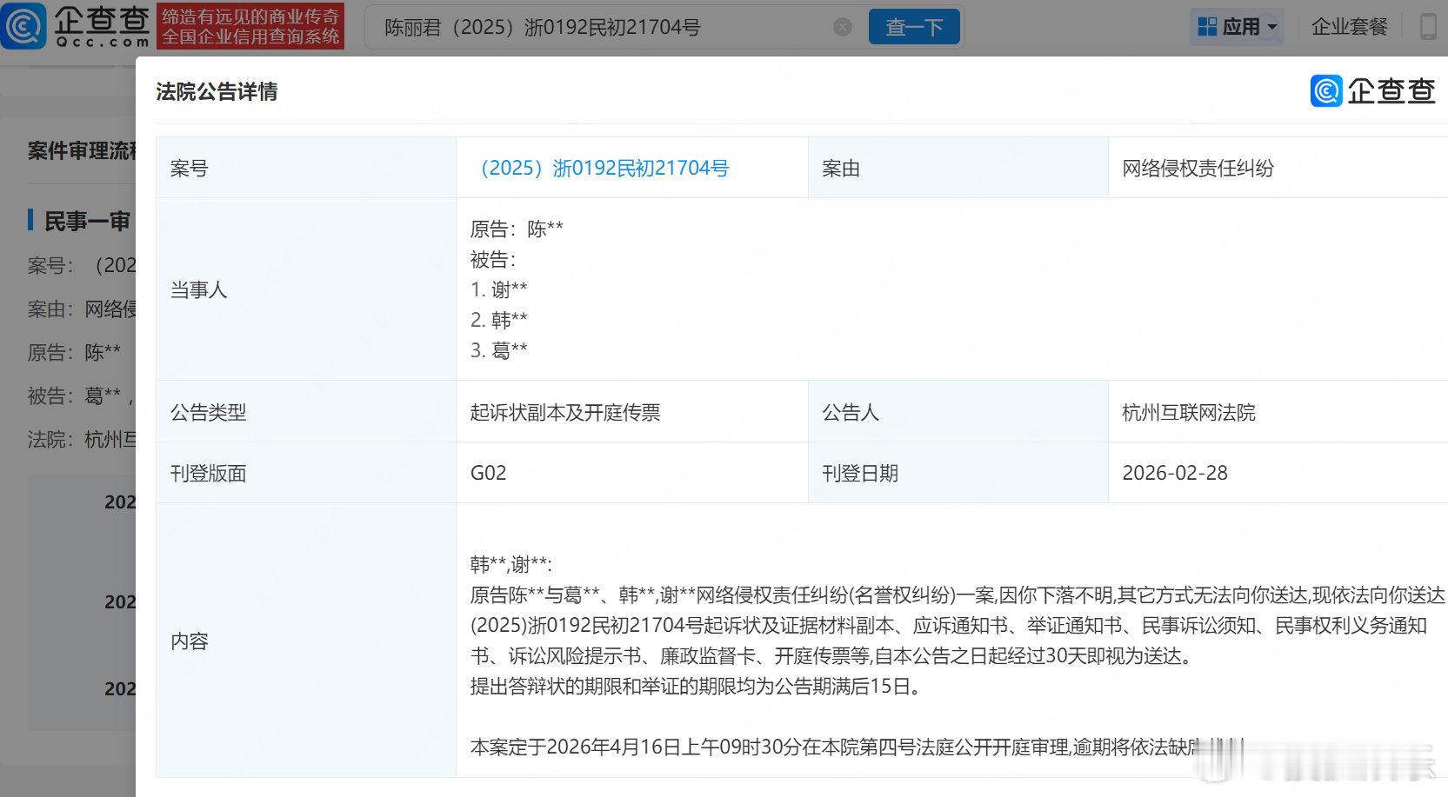Click the 内容 row label
Image resolution: width=1448 pixels, height=797 pixels.
[189, 641]
